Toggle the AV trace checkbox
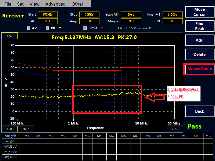Image resolution: width=215 pixels, height=161 pixels. tap(29, 28)
